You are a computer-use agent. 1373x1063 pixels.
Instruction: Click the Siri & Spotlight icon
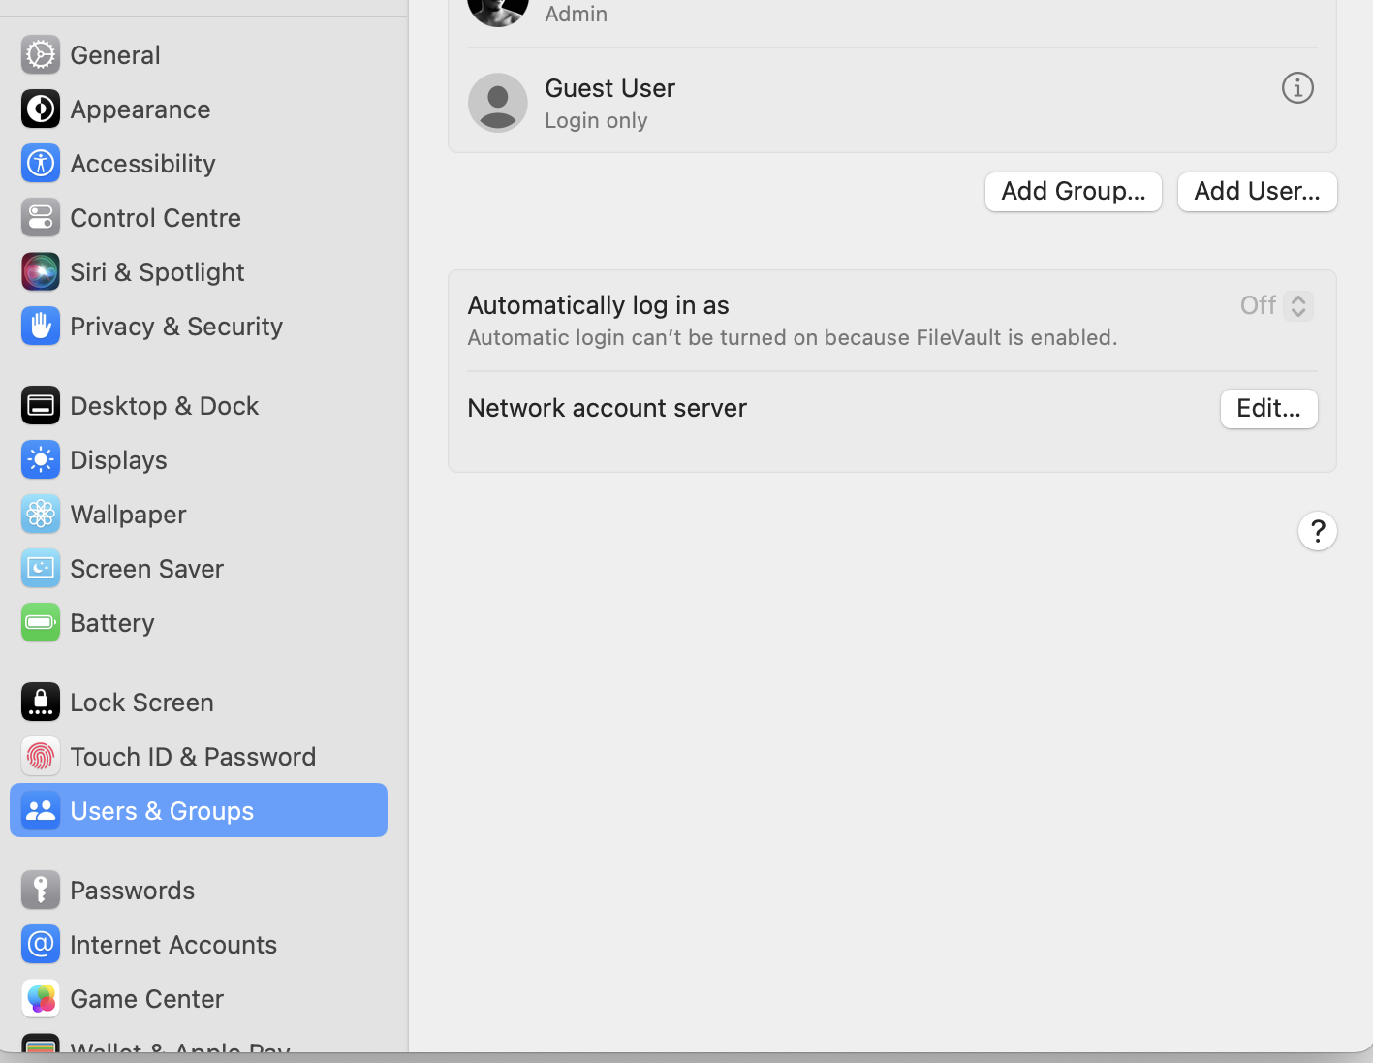[x=40, y=271]
